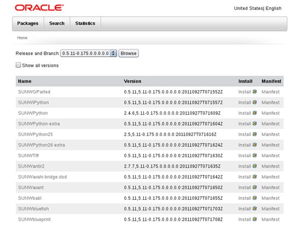View the Manifest for SUNWIPython
The height and width of the screenshot is (225, 302).
point(270,103)
